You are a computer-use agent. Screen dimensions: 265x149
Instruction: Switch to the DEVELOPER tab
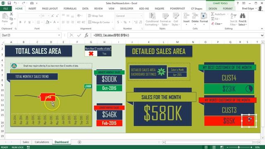[127, 8]
